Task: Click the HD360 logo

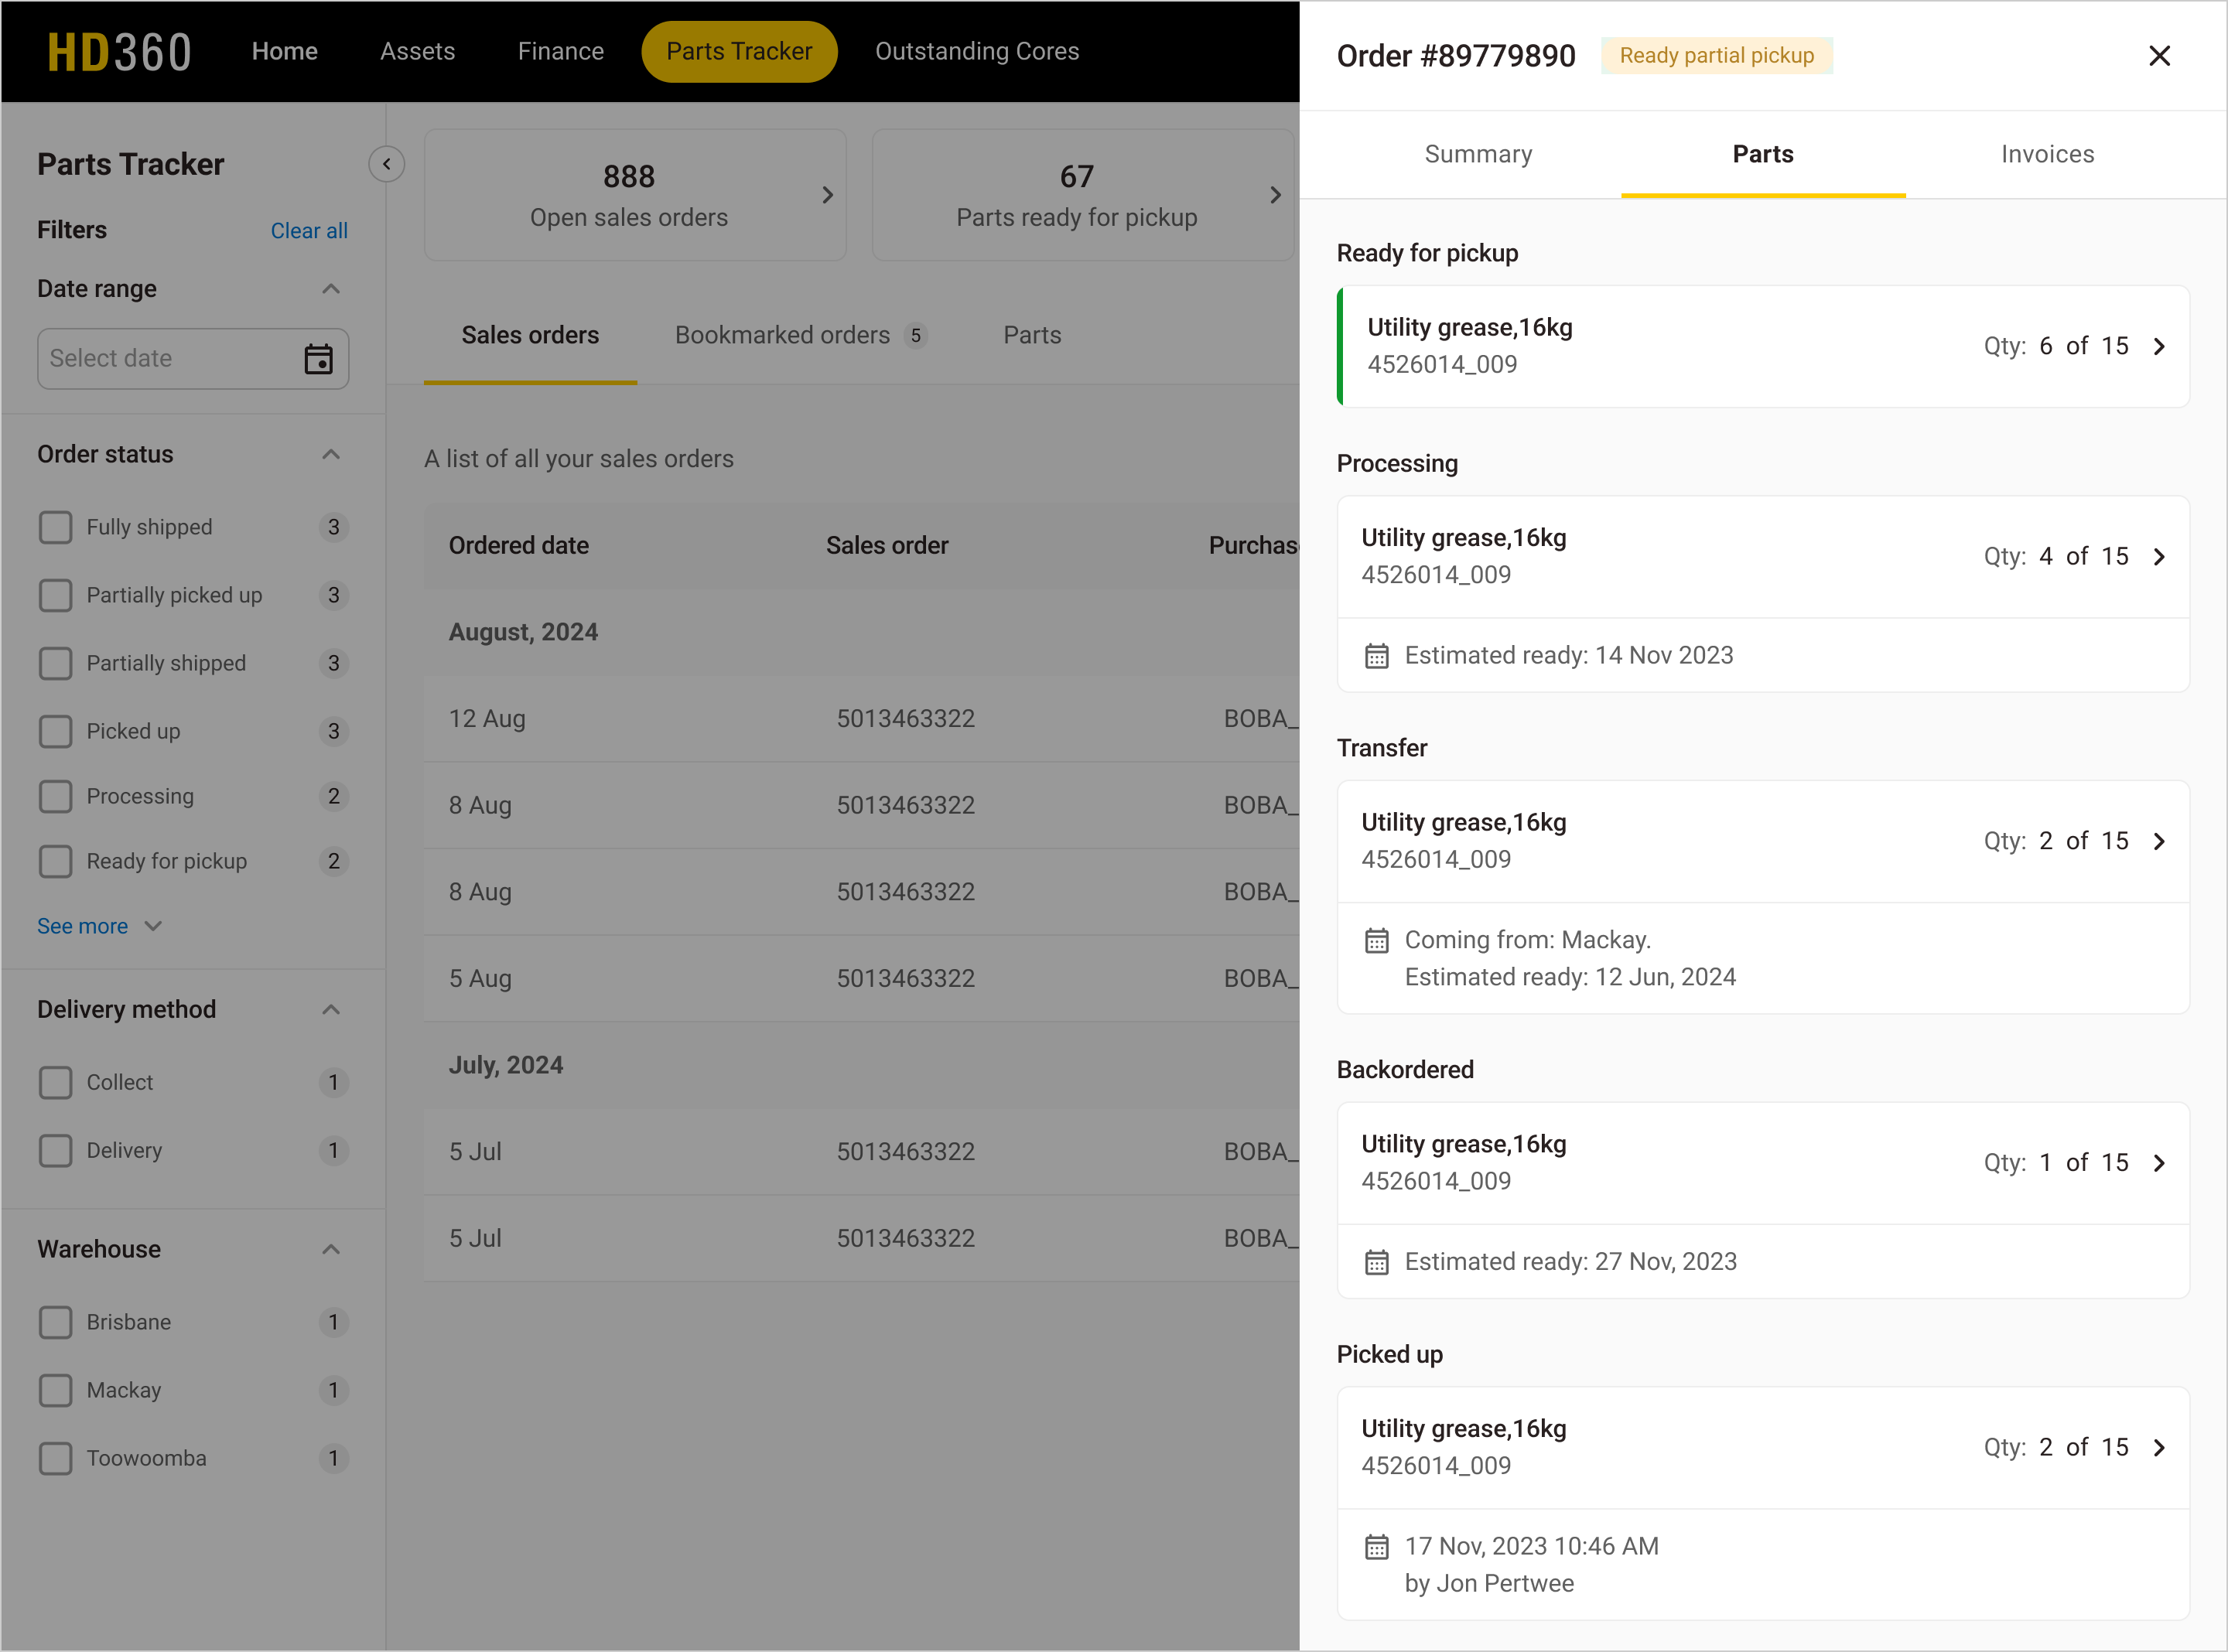Action: 118,50
